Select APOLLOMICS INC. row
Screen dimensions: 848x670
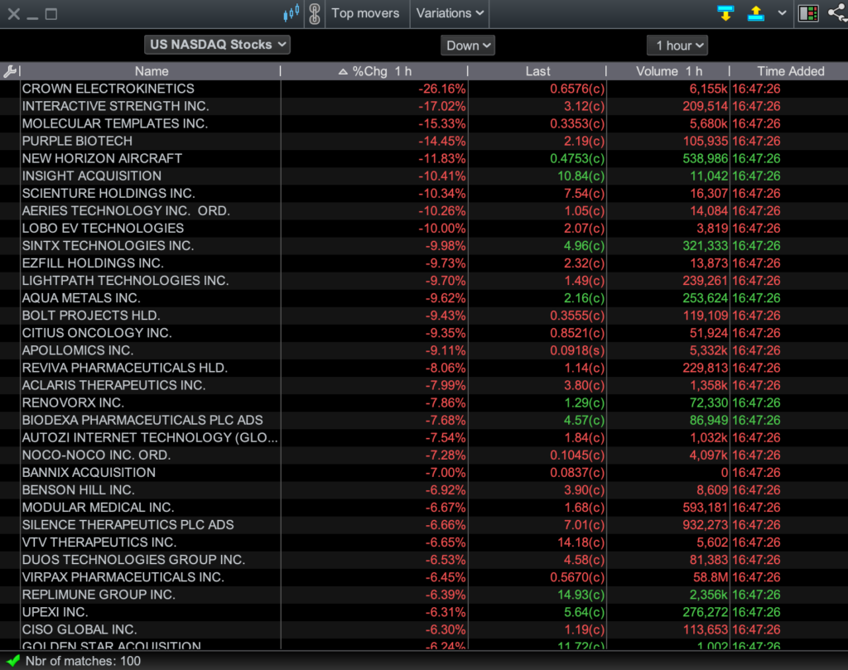pos(424,350)
